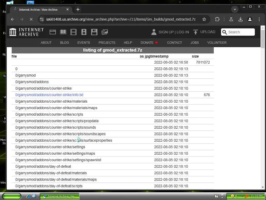Bookmark this page with the star icon
266x200 pixels.
(204, 19)
